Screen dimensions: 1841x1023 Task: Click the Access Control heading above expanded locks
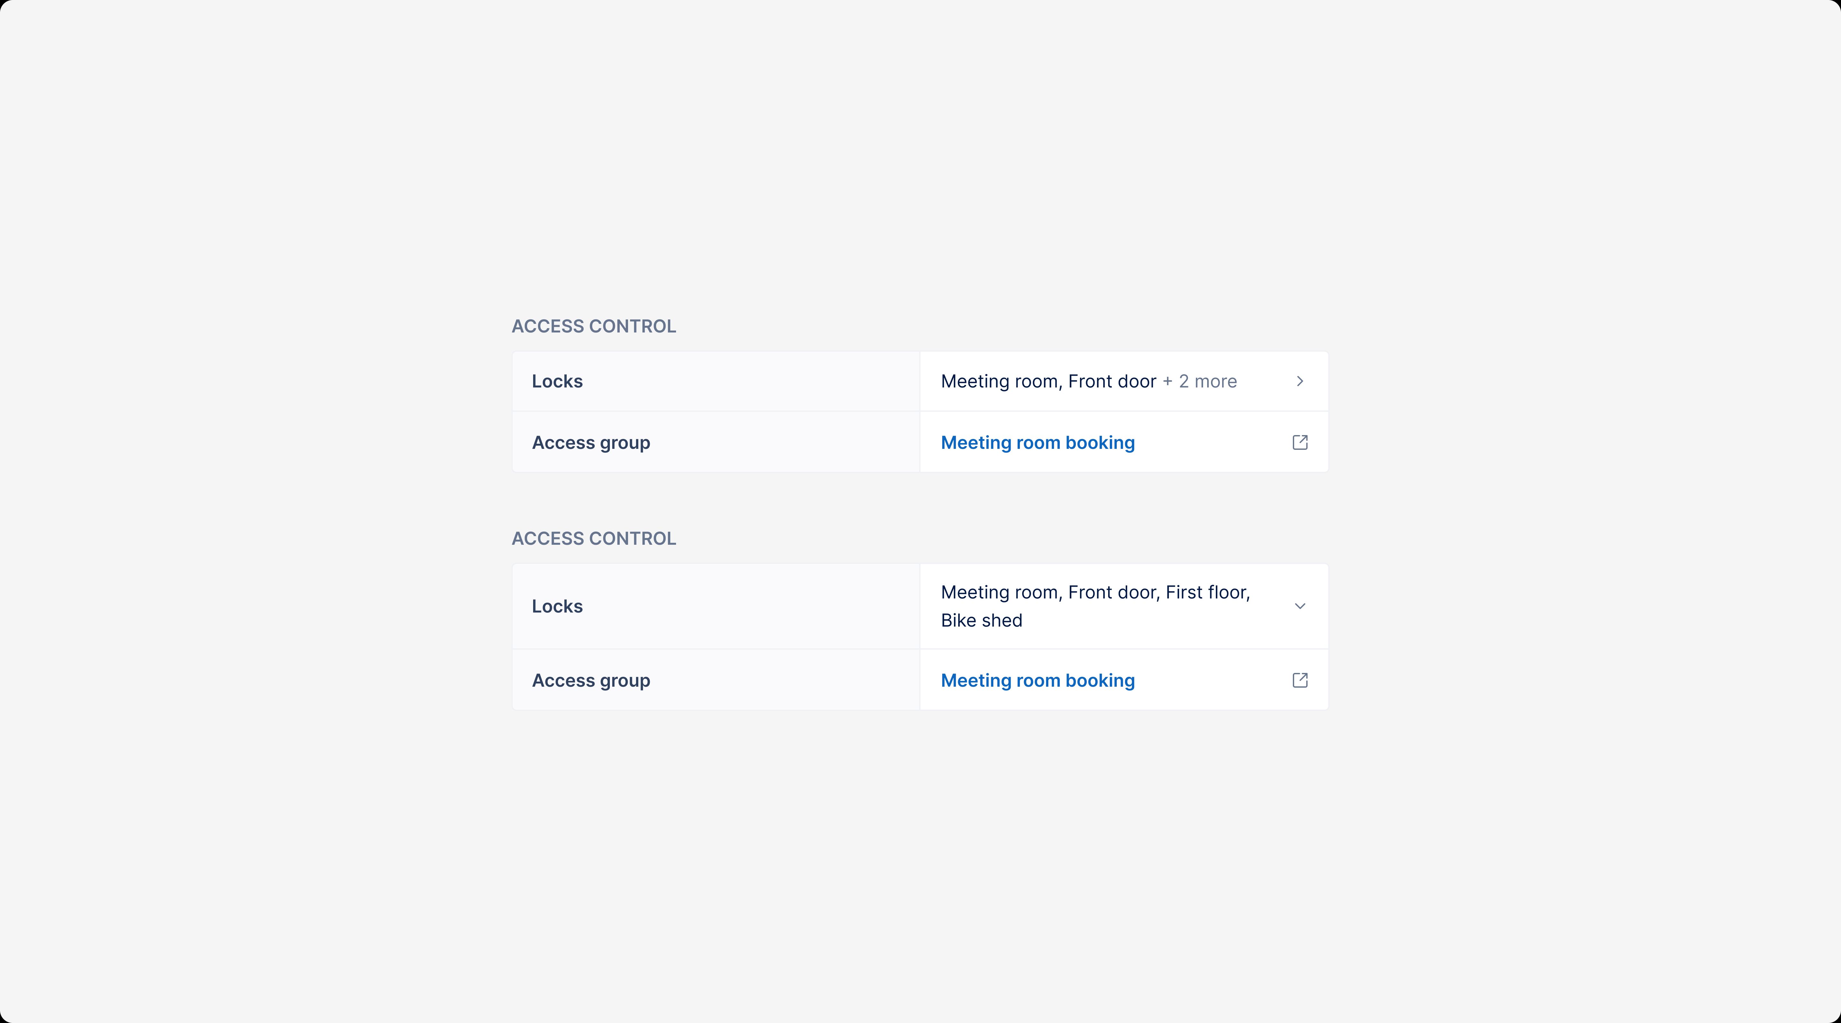point(593,538)
